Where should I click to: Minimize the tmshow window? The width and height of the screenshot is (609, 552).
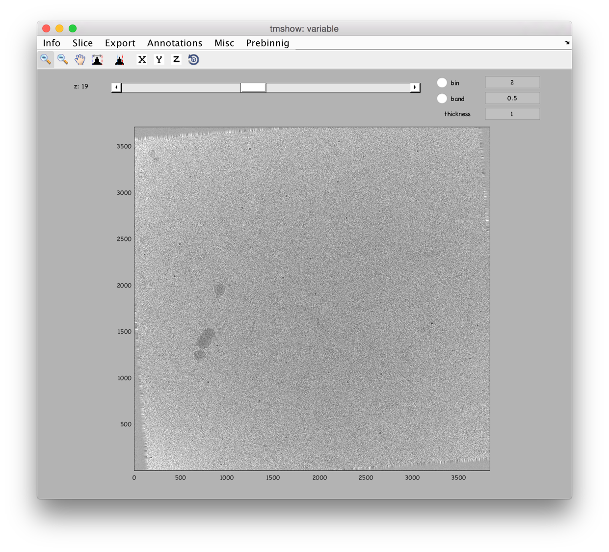59,28
